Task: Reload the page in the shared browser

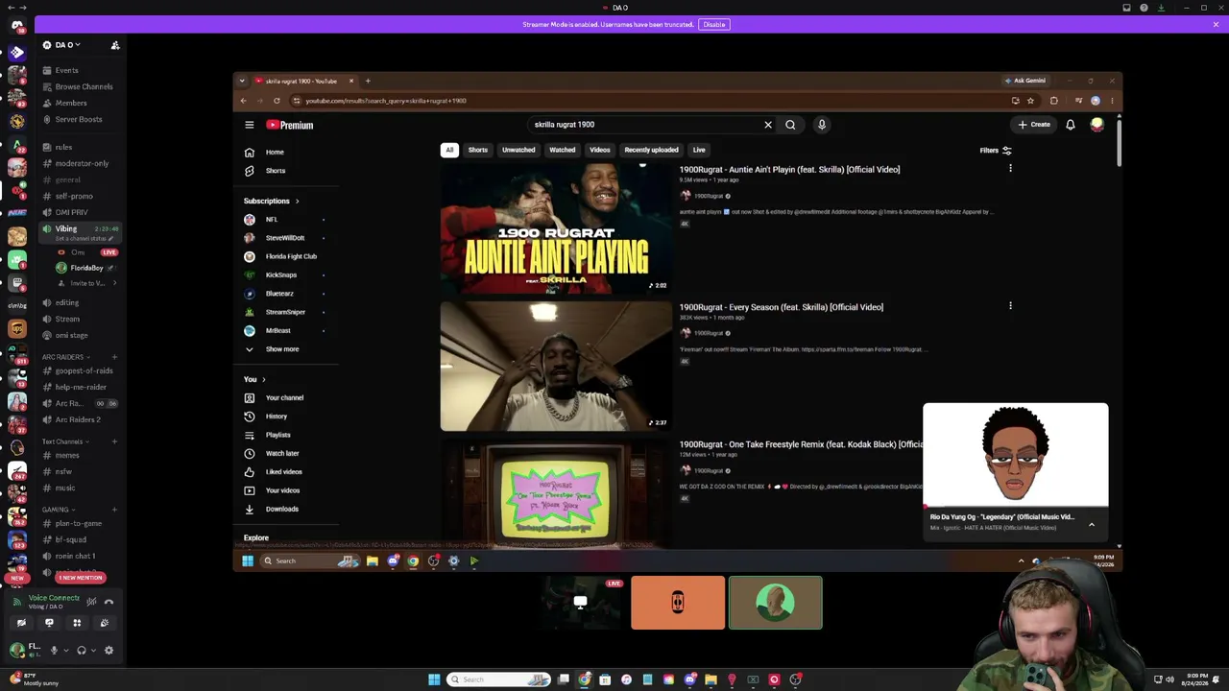Action: click(277, 101)
